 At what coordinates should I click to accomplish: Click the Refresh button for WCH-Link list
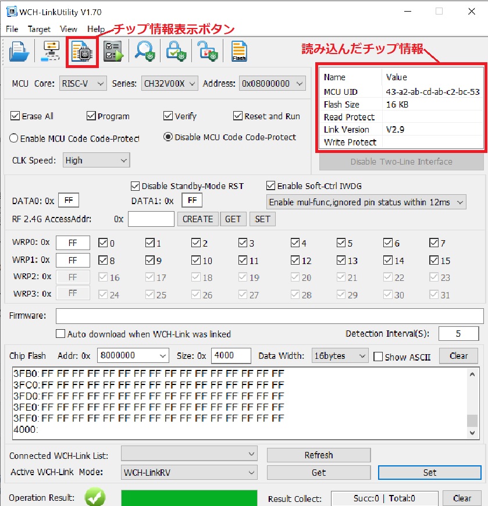318,455
